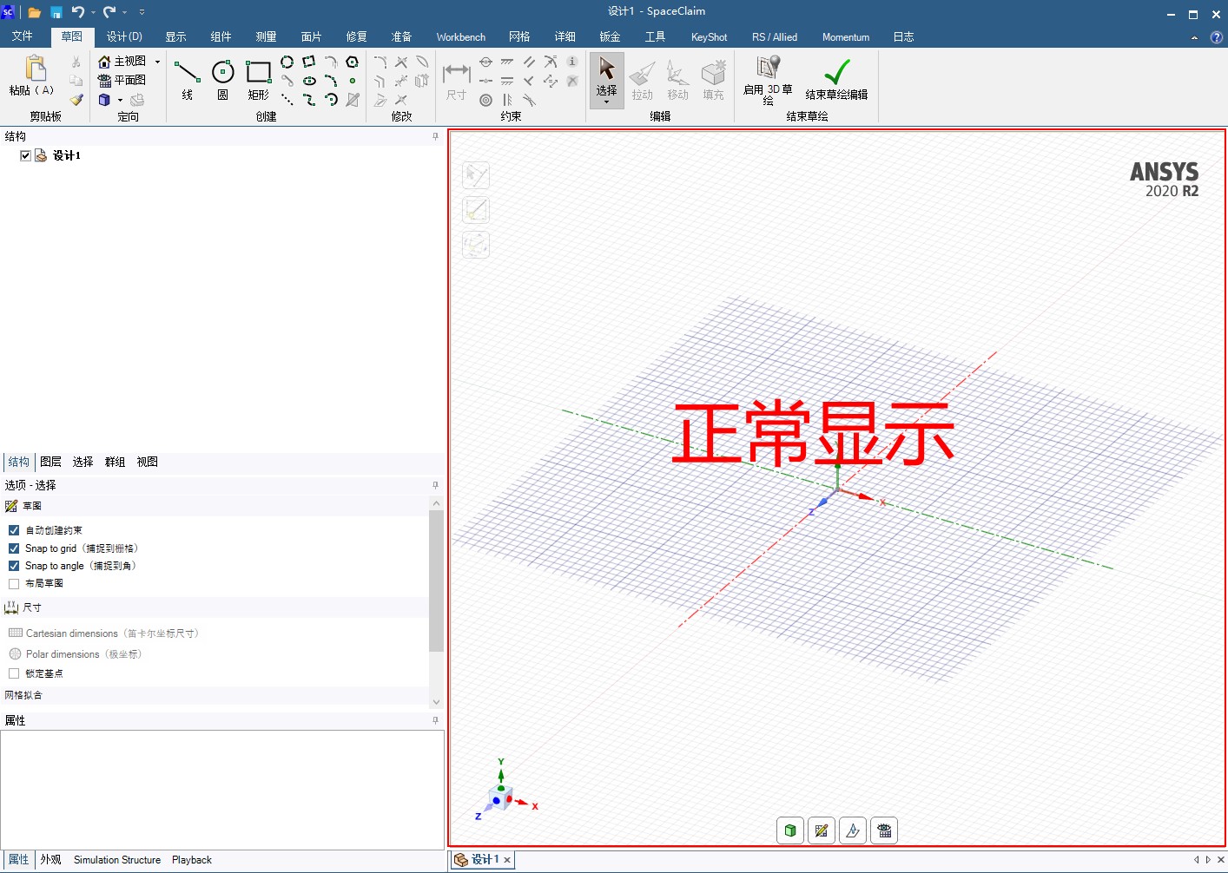Enable 布局草图 checkbox
This screenshot has height=873, width=1228.
coord(14,584)
